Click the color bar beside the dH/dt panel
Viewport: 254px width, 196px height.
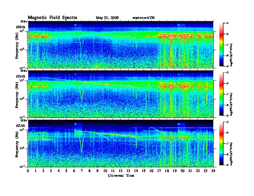tap(221, 45)
